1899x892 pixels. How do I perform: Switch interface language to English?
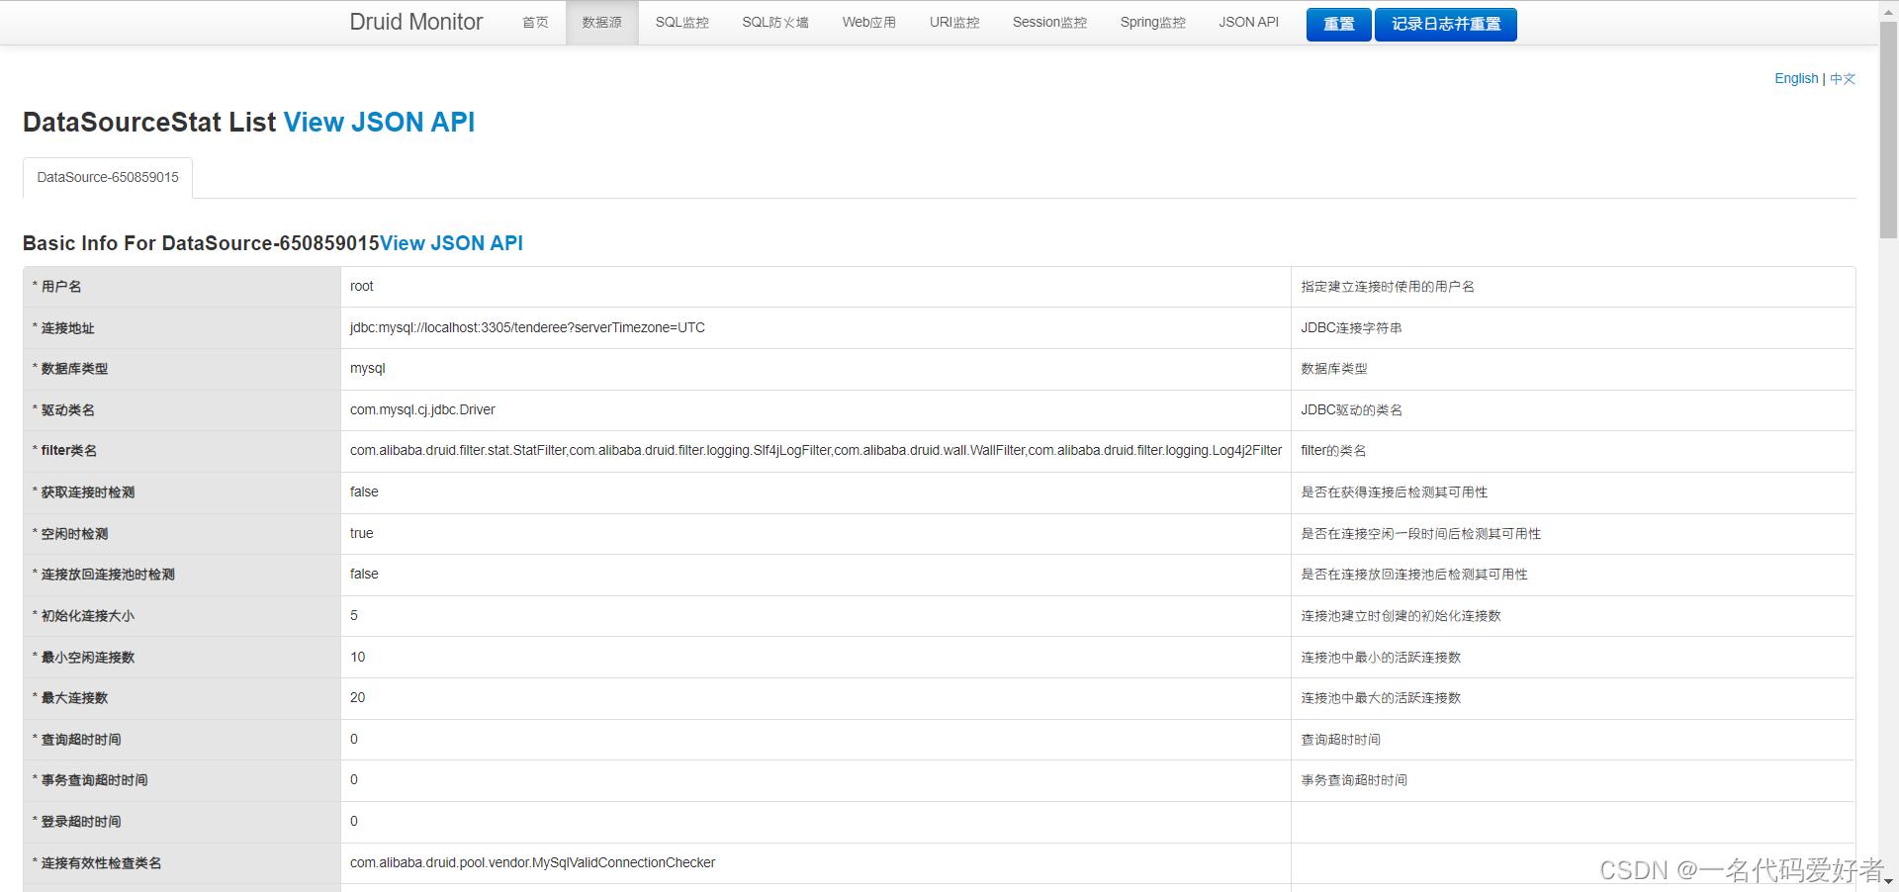(1795, 78)
